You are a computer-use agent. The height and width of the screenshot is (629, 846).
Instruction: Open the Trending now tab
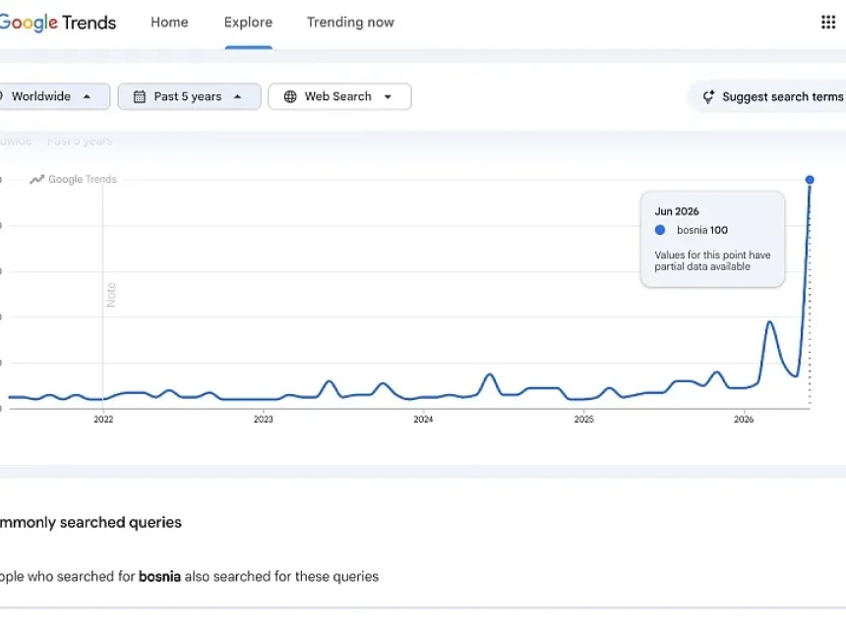(x=350, y=22)
